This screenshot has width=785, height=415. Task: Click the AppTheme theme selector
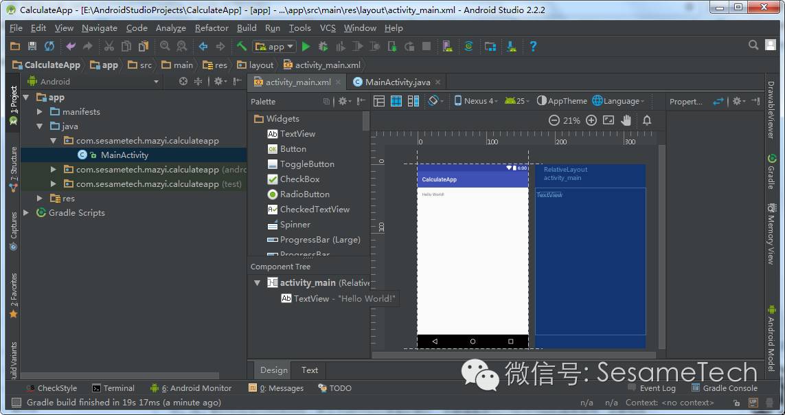coord(562,101)
